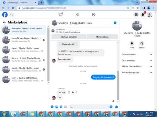157x117 pixels.
Task: Choose a sticker icon in composer
Action: 61,107
